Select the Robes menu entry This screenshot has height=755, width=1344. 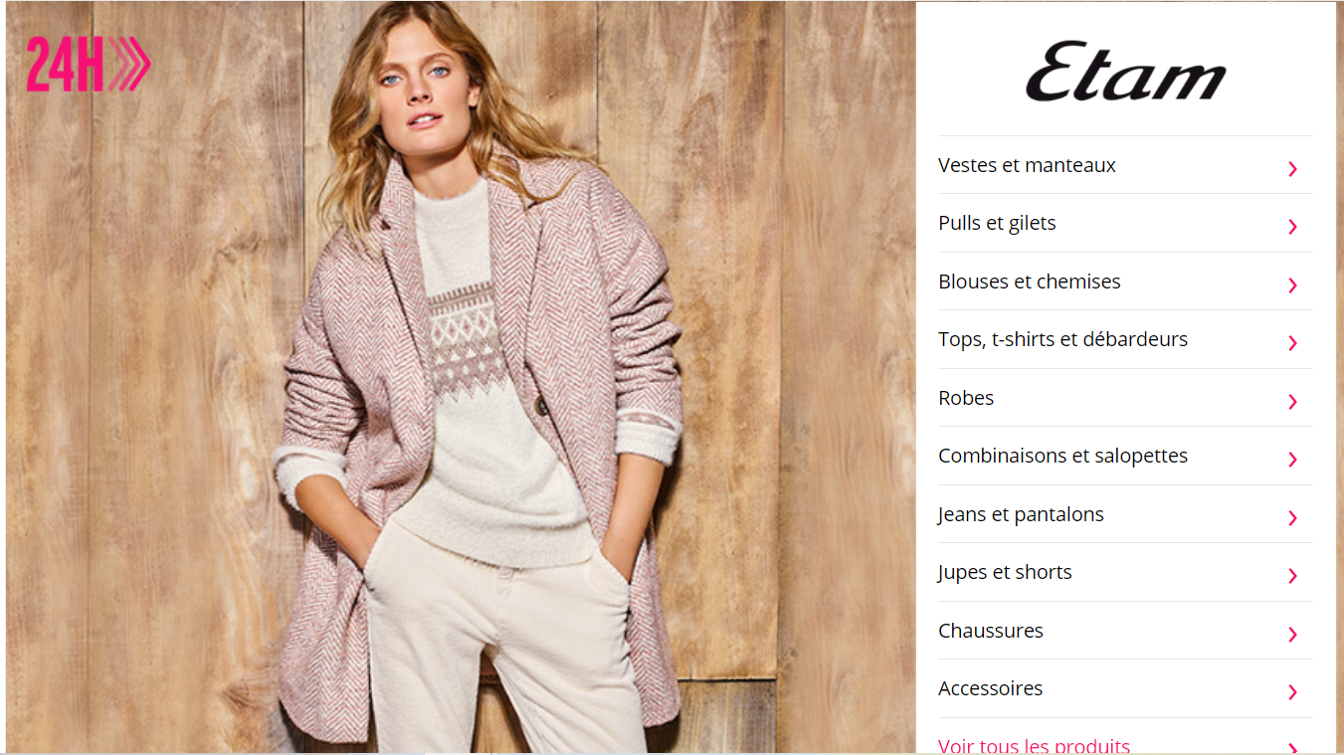tap(1125, 398)
